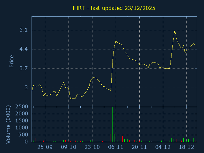Click the 25-09 date label

tap(45, 147)
